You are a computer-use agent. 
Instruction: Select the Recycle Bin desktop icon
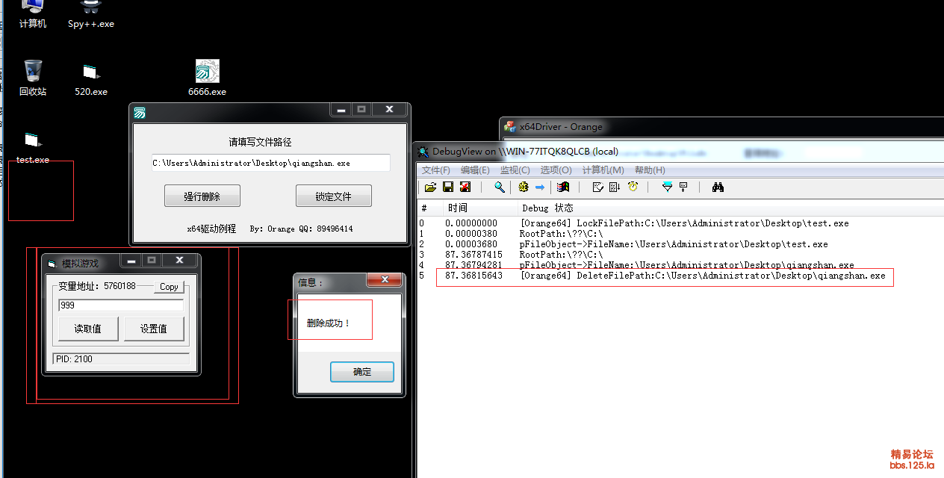coord(33,78)
